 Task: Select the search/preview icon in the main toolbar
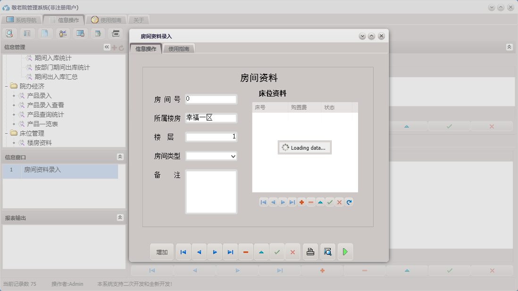9,33
